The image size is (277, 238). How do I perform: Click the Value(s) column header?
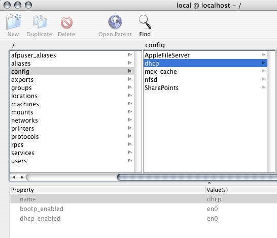point(241,190)
